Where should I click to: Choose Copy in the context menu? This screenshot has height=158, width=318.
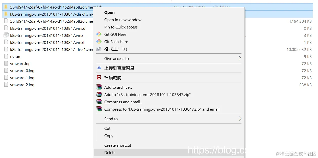(x=109, y=136)
